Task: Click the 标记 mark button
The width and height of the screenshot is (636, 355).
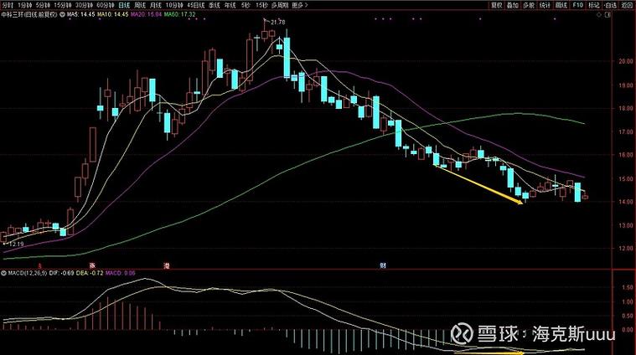Action: click(x=593, y=5)
